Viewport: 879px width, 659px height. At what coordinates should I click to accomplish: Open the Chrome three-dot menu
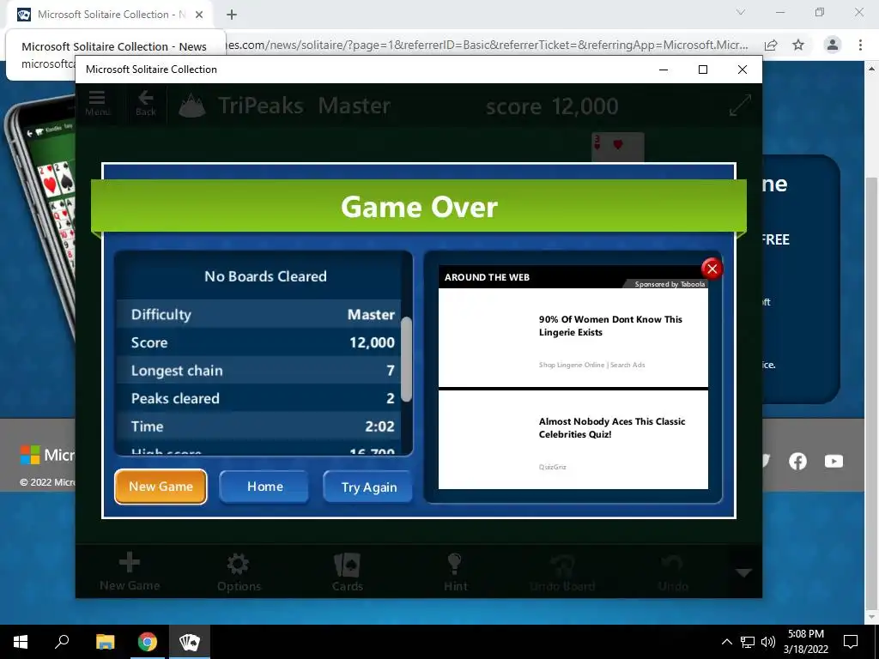(x=860, y=45)
